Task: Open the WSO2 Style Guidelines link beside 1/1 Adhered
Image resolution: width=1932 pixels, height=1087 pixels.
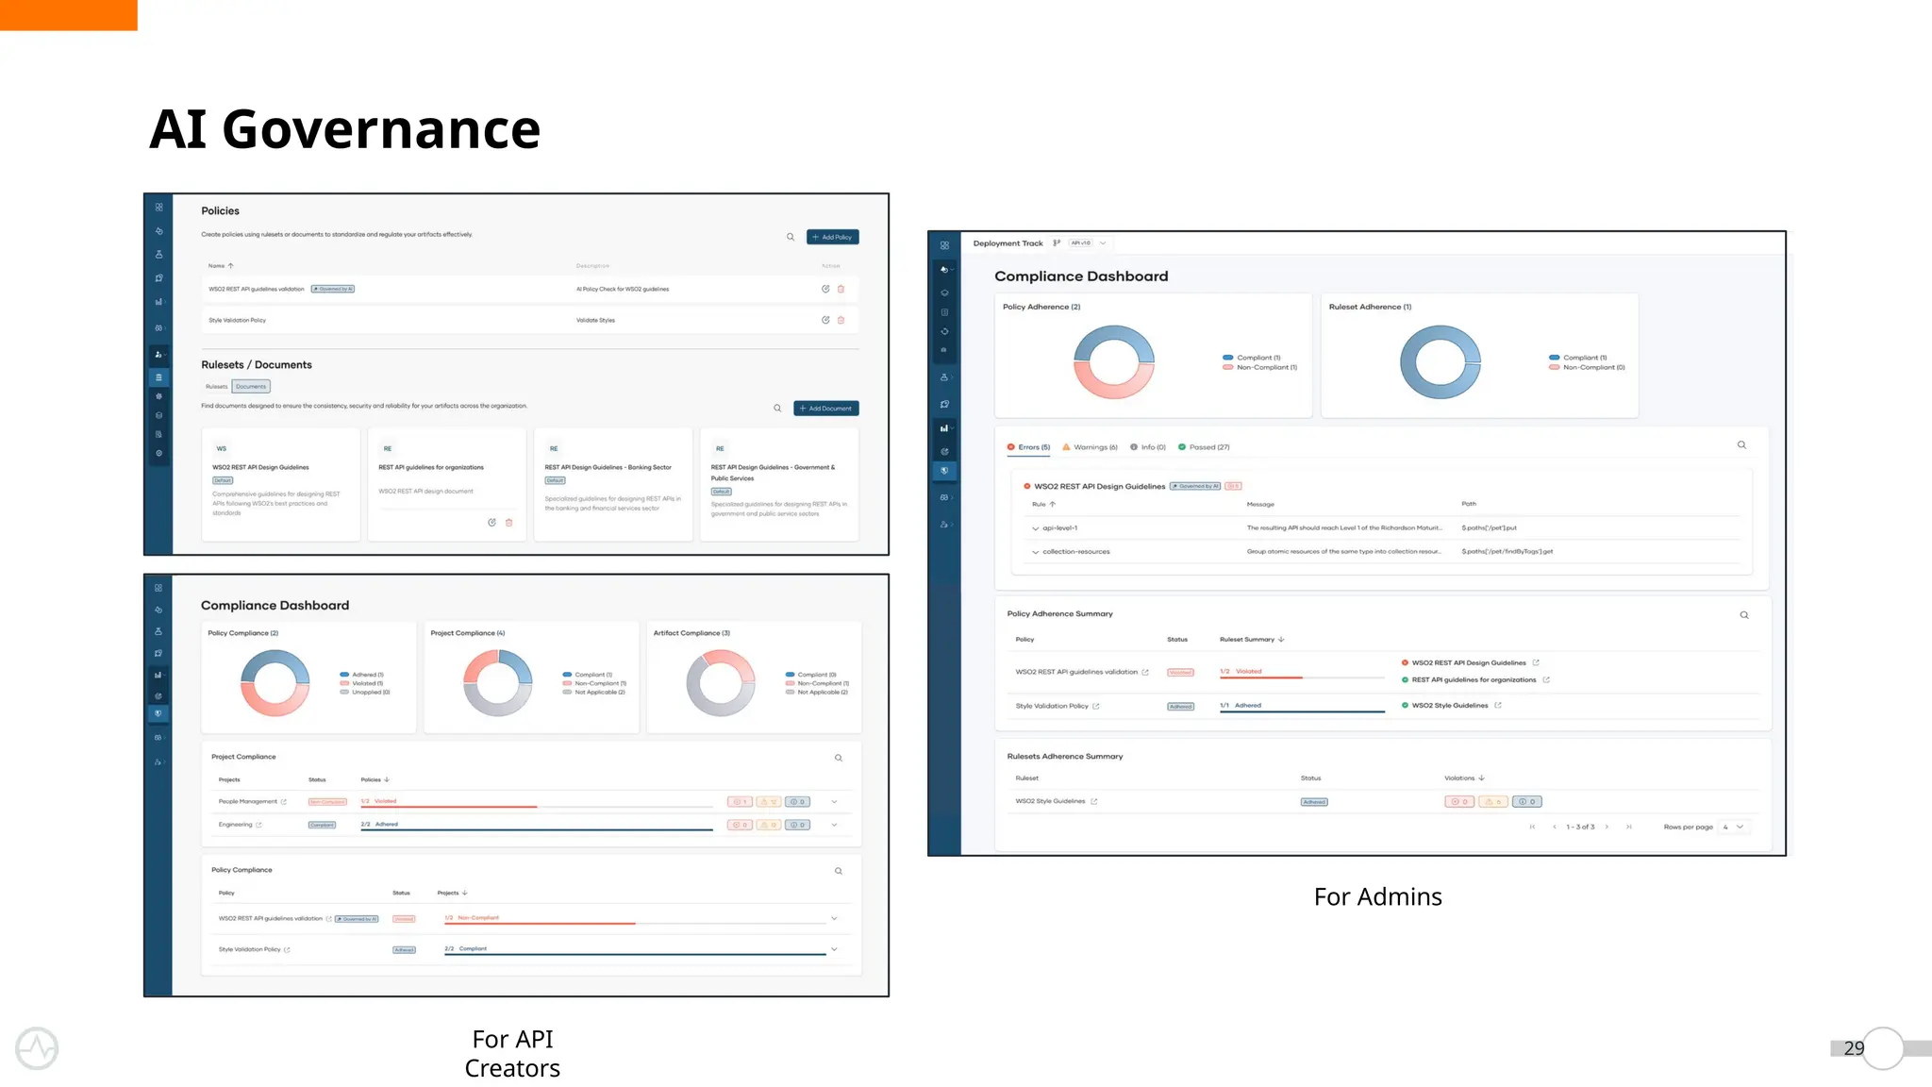Action: 1498,705
